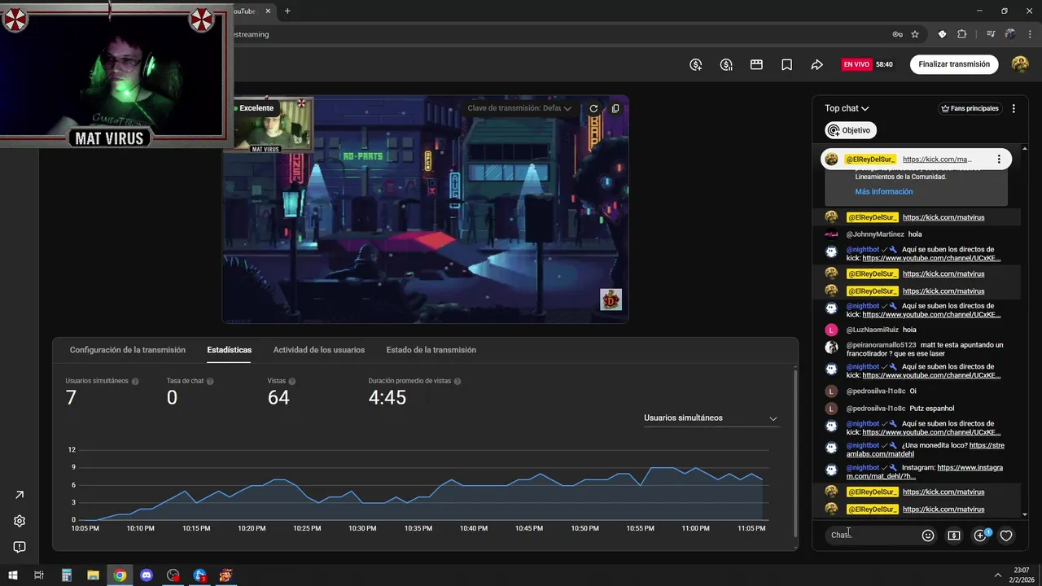Image resolution: width=1042 pixels, height=586 pixels.
Task: Open the Clave de transmisión dropdown
Action: [x=519, y=108]
